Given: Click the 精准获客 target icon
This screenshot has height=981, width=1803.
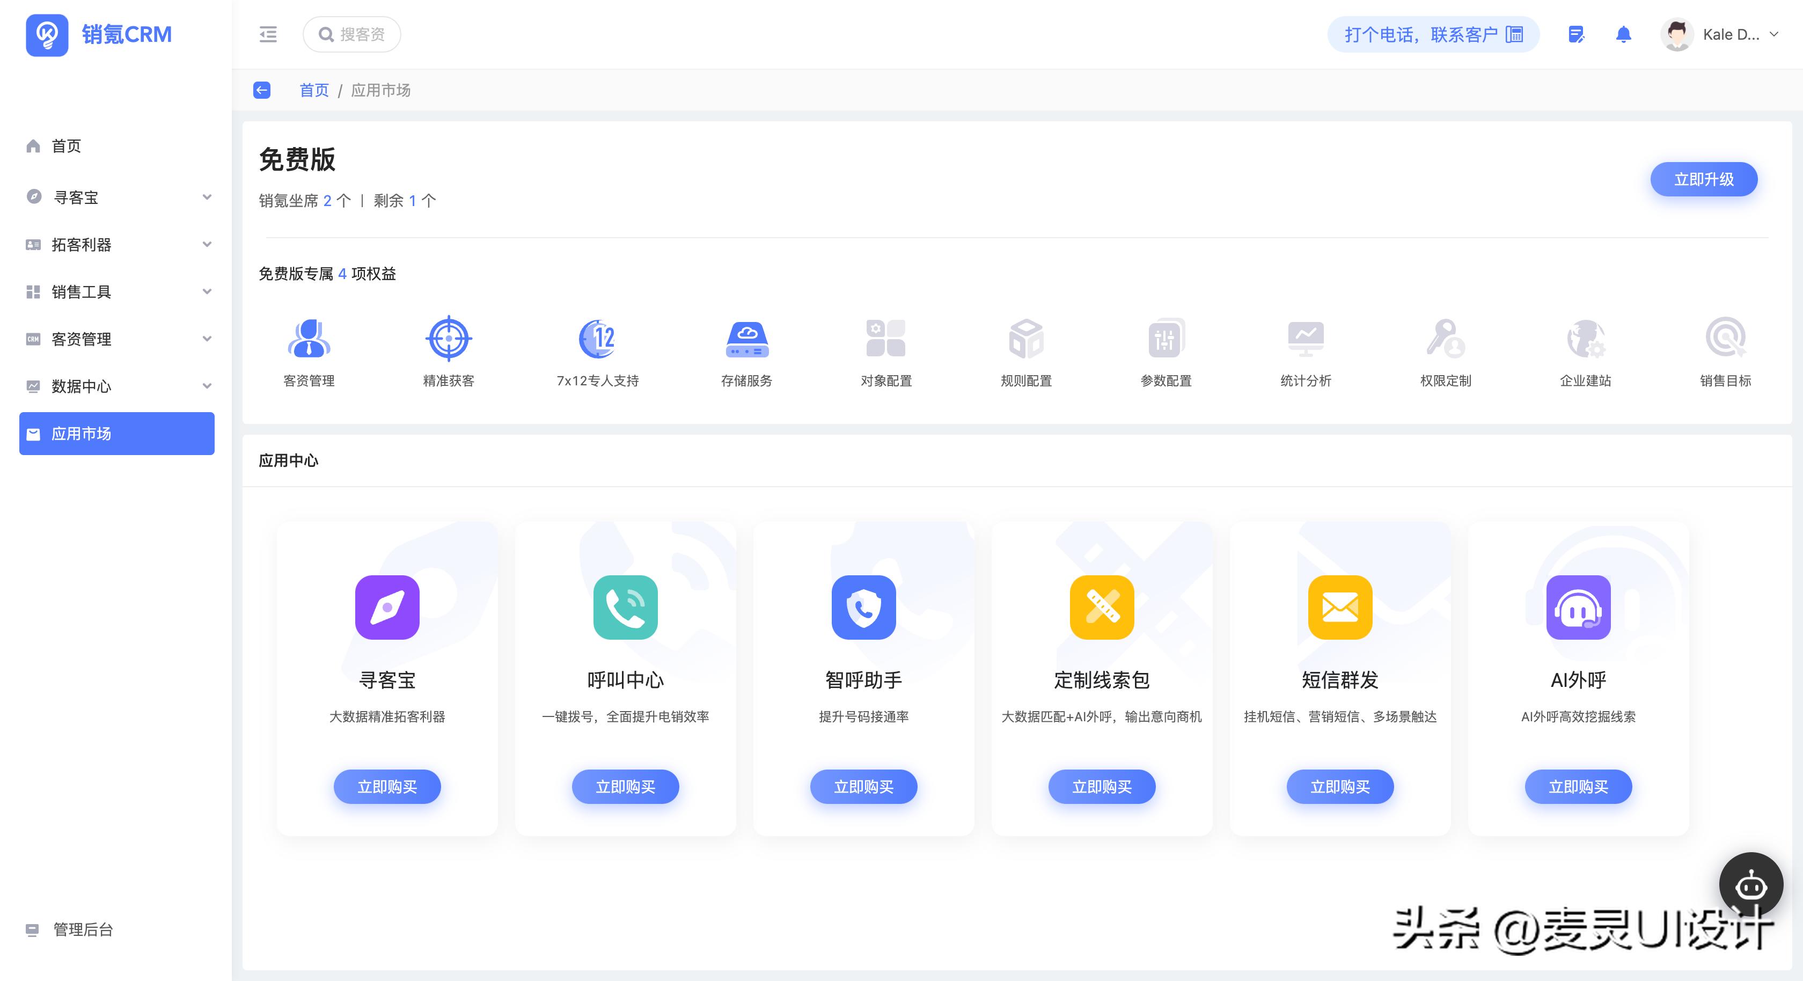Looking at the screenshot, I should pos(448,339).
